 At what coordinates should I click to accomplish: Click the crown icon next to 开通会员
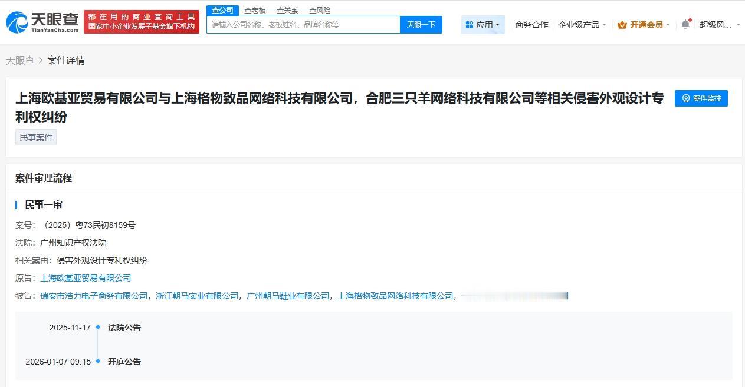(x=622, y=24)
